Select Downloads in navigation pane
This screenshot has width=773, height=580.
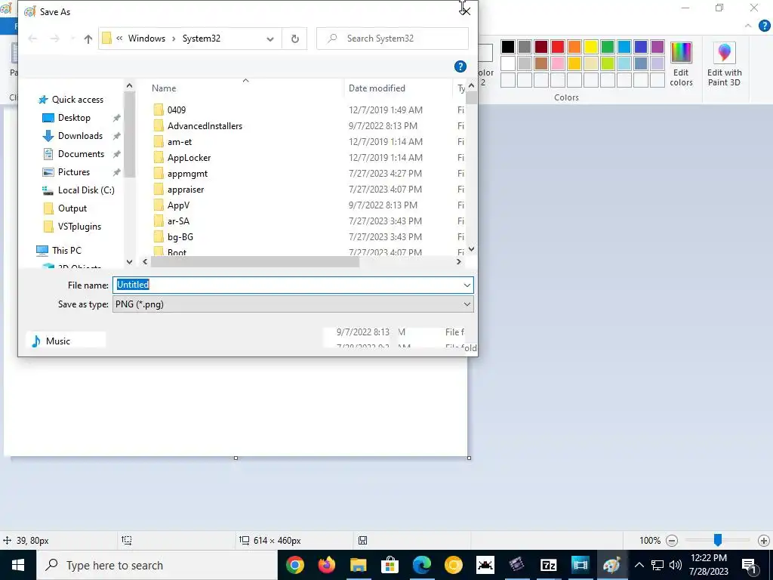pyautogui.click(x=80, y=136)
